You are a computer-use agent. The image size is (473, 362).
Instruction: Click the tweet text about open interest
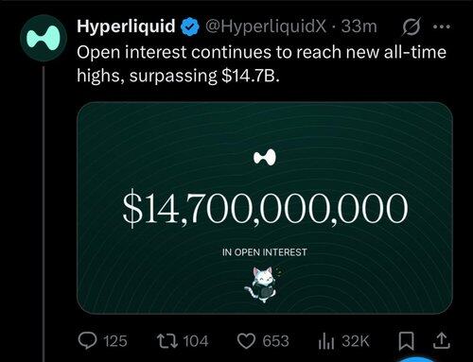pyautogui.click(x=262, y=64)
